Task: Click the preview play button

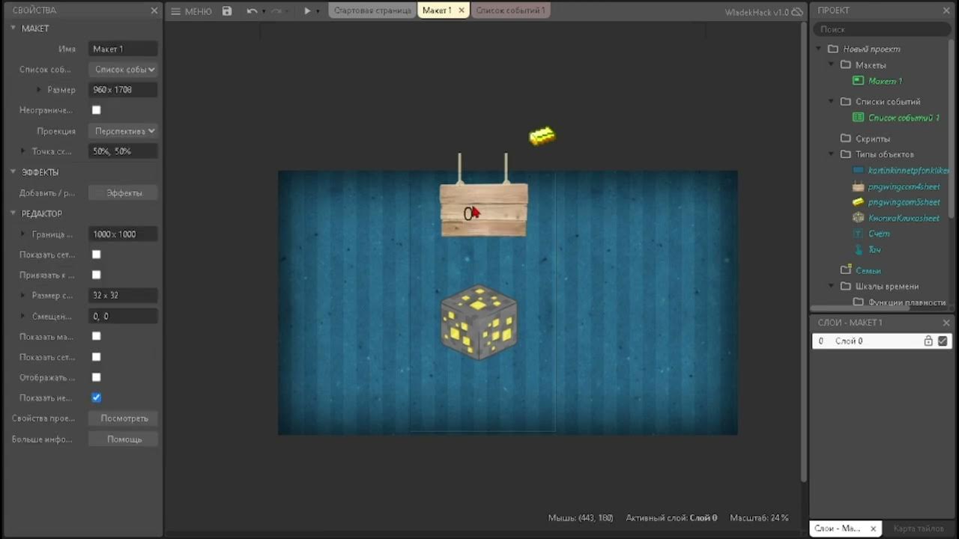Action: click(x=307, y=11)
